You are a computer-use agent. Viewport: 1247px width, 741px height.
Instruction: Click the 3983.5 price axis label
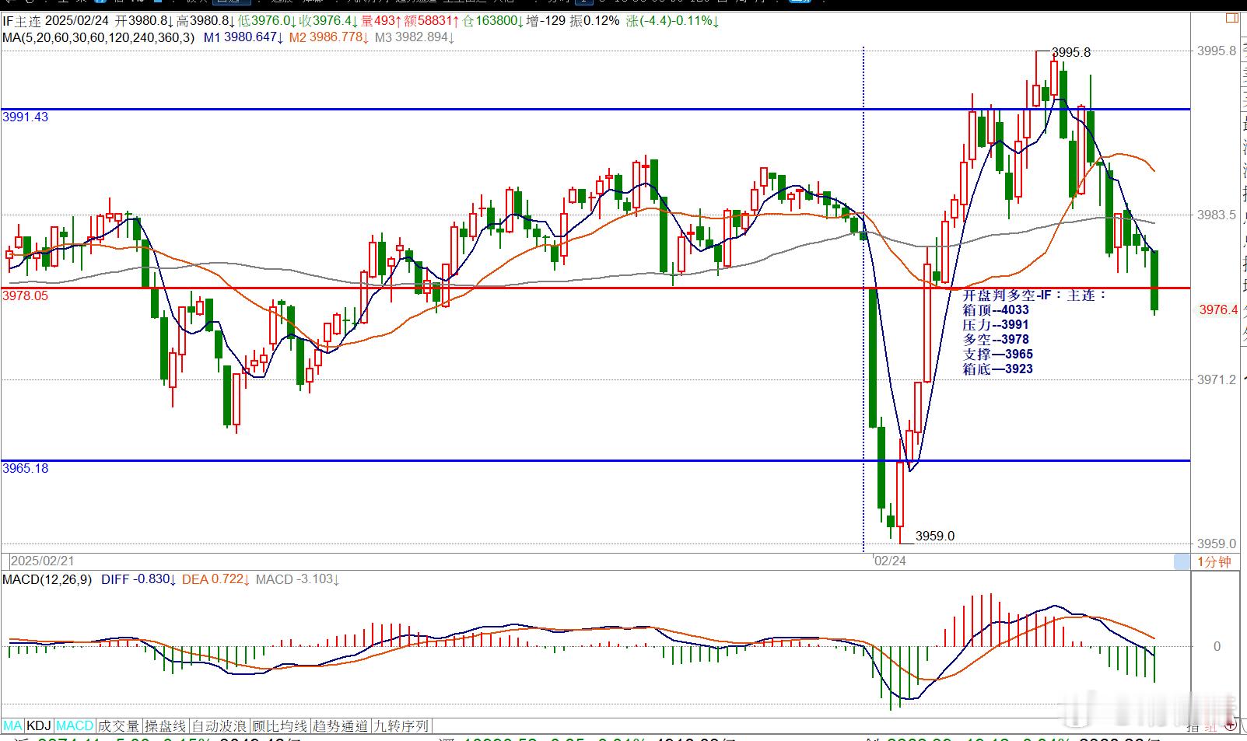coord(1217,215)
